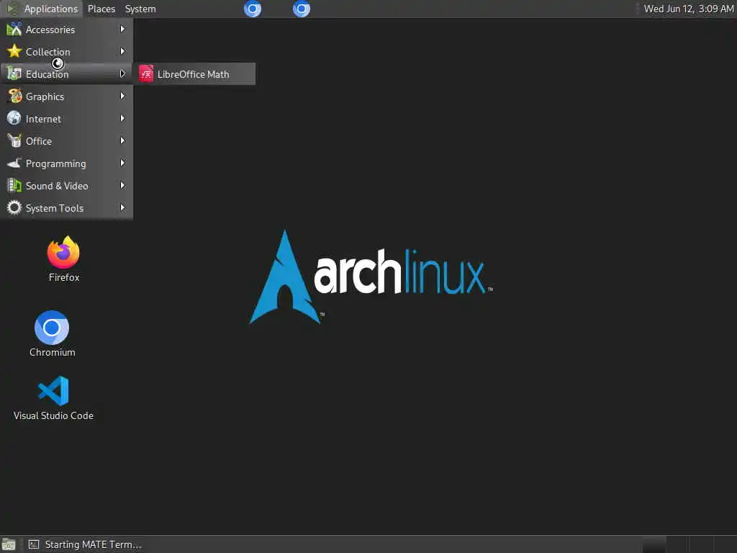737x553 pixels.
Task: Click the Graphics palette icon
Action: click(x=14, y=96)
